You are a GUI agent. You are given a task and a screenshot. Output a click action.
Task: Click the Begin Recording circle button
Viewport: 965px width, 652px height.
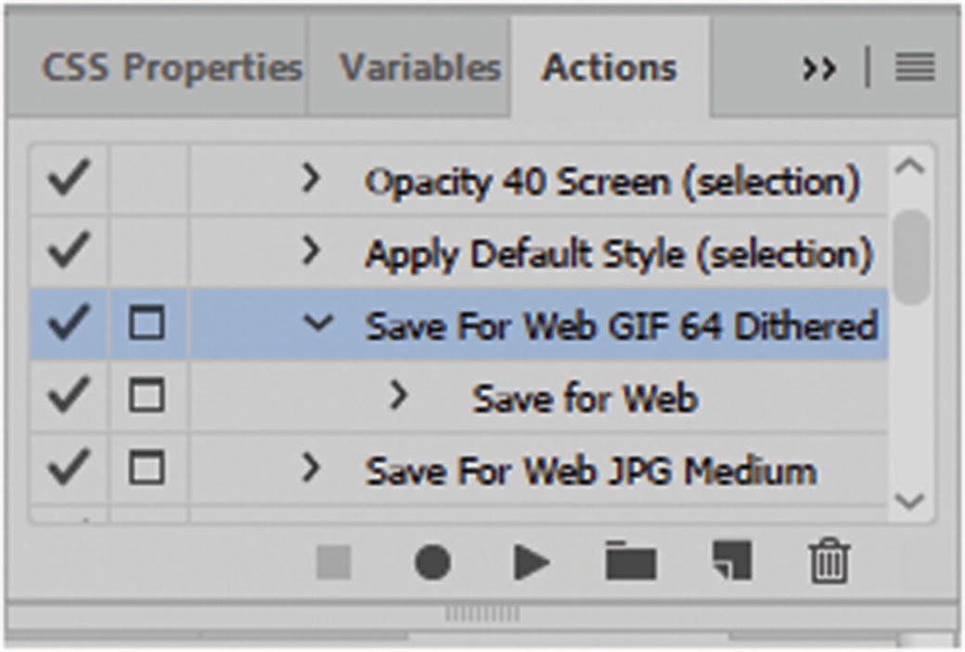[x=431, y=562]
